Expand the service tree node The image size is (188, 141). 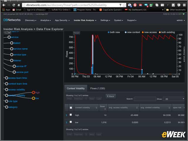9,37
